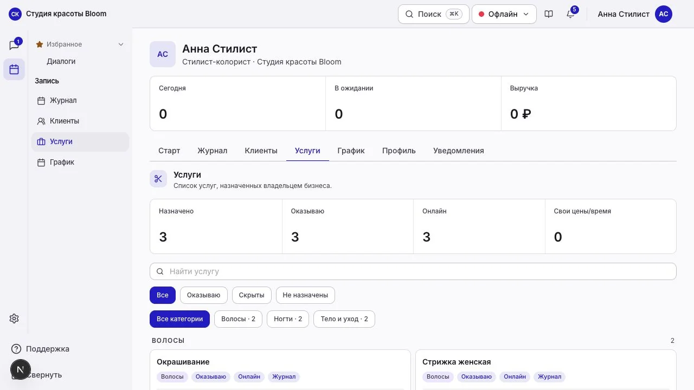The height and width of the screenshot is (390, 694).
Task: Open the knowledge base book icon
Action: 549,14
